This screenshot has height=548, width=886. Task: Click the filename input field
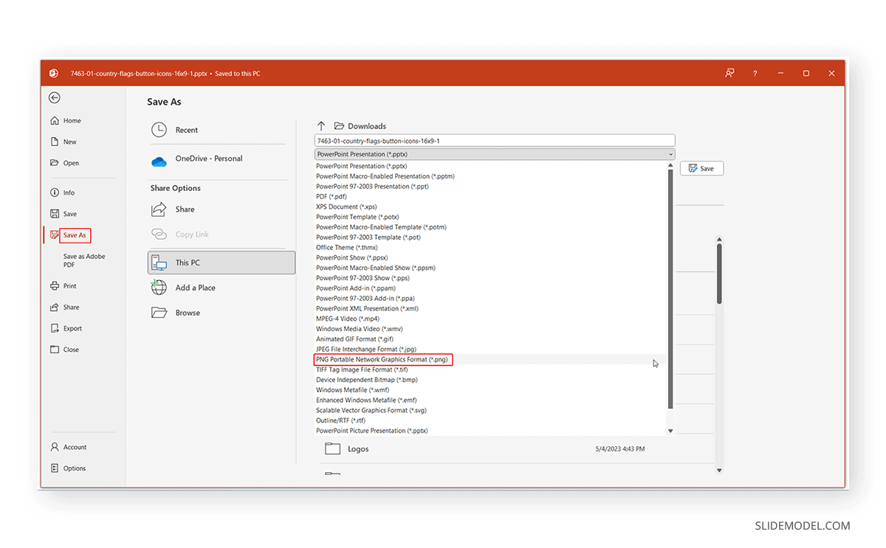tap(495, 140)
